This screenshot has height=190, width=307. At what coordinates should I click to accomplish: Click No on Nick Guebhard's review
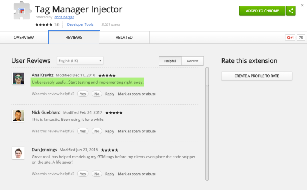click(97, 131)
